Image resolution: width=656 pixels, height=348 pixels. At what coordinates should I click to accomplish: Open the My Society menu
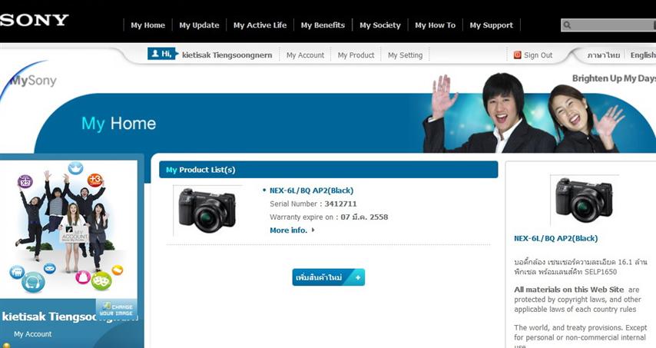coord(380,25)
